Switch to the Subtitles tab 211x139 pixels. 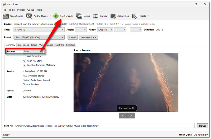pyautogui.click(x=60, y=45)
